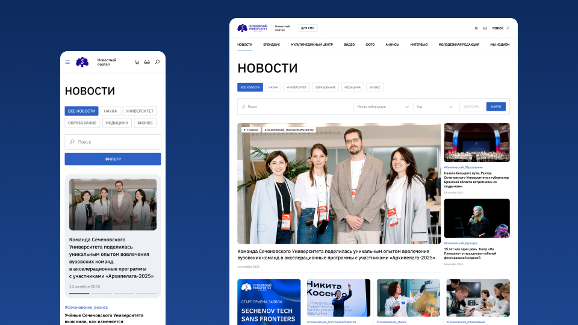
Task: Toggle the НАУКА filter chip in the mobile view
Action: pos(110,111)
